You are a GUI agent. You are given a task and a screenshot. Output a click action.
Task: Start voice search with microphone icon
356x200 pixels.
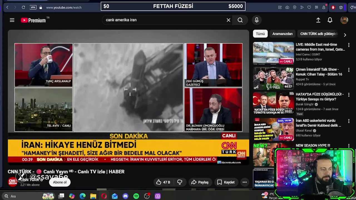pyautogui.click(x=257, y=20)
